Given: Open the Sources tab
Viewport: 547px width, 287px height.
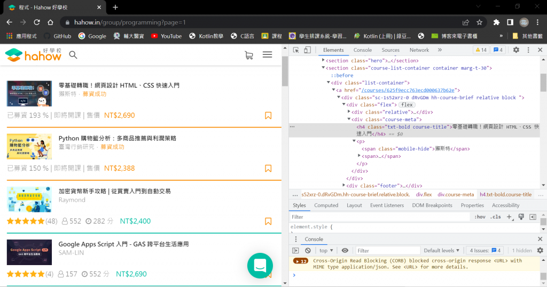Looking at the screenshot, I should point(390,50).
